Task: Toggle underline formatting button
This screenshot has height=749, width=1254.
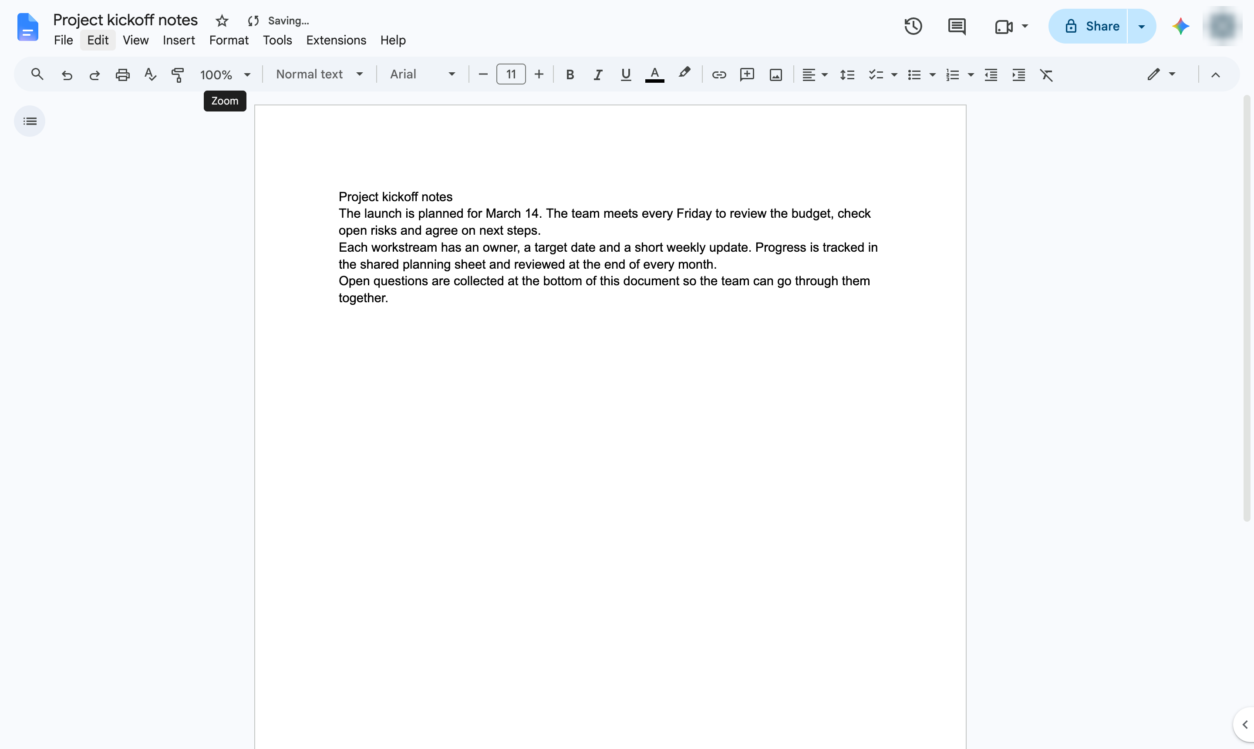Action: [x=626, y=75]
